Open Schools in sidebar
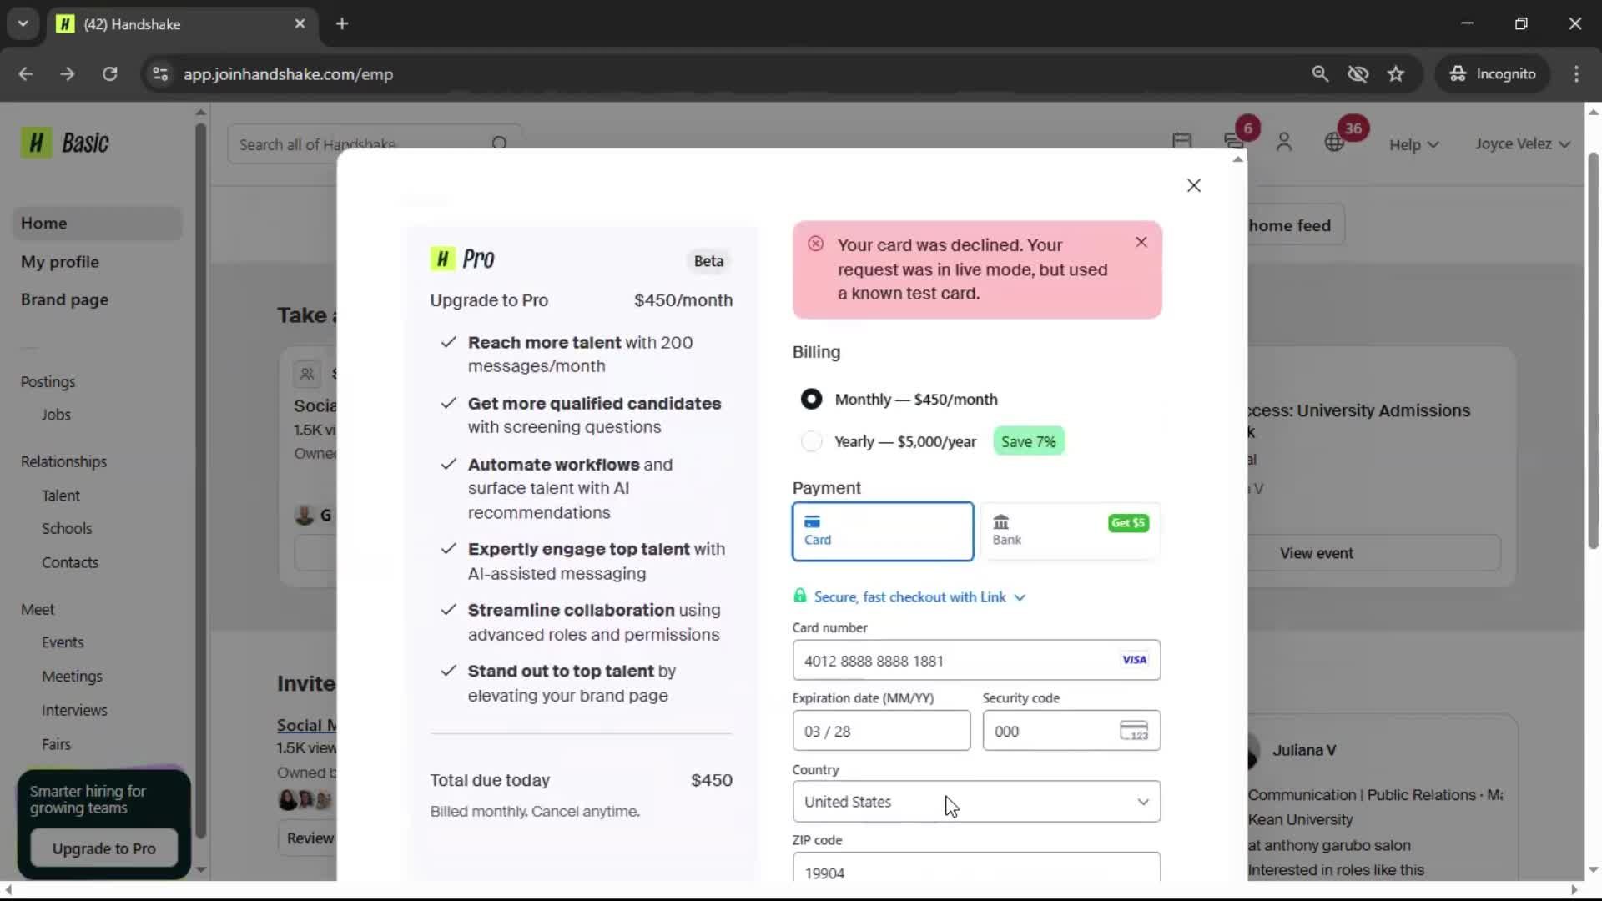This screenshot has height=901, width=1602. coord(67,529)
